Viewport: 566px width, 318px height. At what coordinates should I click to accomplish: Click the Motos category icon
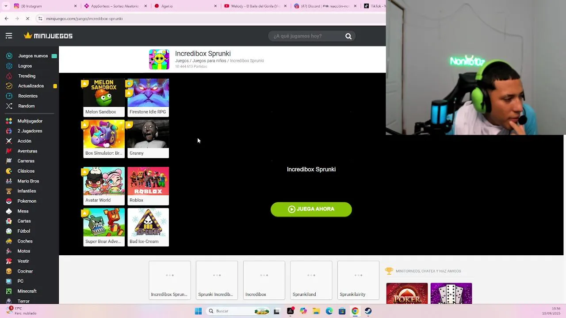tap(9, 251)
